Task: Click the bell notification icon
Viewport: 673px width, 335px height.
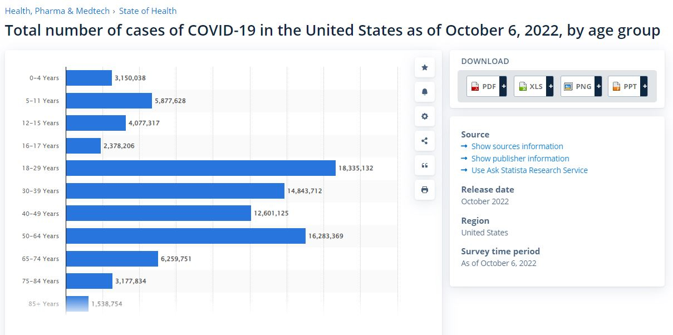Action: coord(425,92)
